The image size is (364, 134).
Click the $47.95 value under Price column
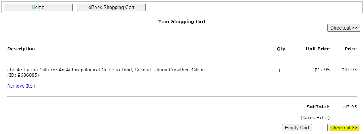349,70
